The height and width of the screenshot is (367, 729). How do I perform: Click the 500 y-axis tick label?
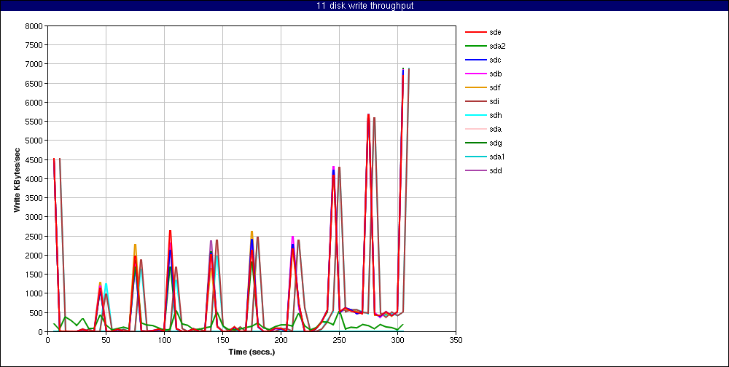pyautogui.click(x=37, y=312)
